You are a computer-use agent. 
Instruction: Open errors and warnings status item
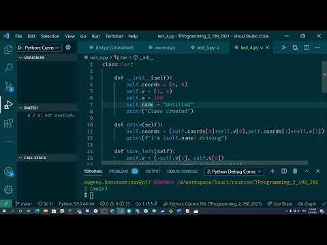point(115,203)
